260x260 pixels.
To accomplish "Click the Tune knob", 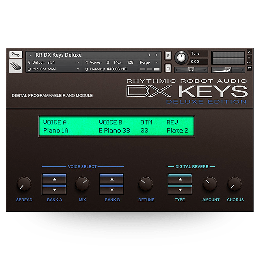I will point(181,57).
